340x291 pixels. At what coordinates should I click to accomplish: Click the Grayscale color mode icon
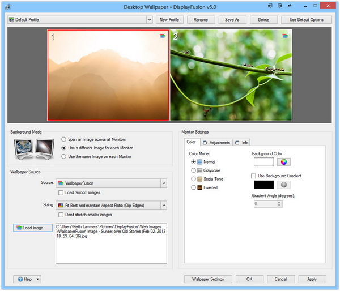[199, 170]
